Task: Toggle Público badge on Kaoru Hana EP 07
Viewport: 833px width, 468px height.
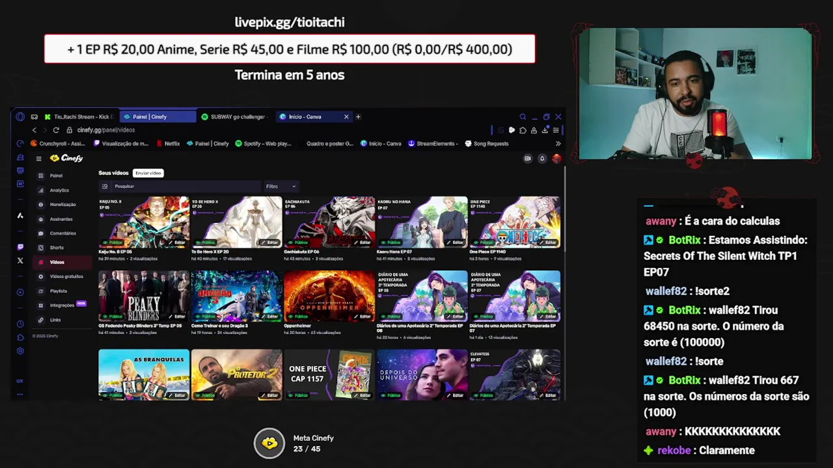Action: (x=390, y=242)
